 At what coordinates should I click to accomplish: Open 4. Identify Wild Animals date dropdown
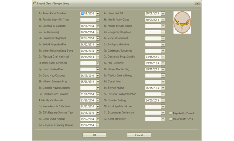click(98, 100)
